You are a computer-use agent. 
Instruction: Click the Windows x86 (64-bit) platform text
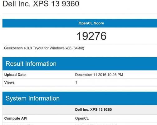[67, 48]
